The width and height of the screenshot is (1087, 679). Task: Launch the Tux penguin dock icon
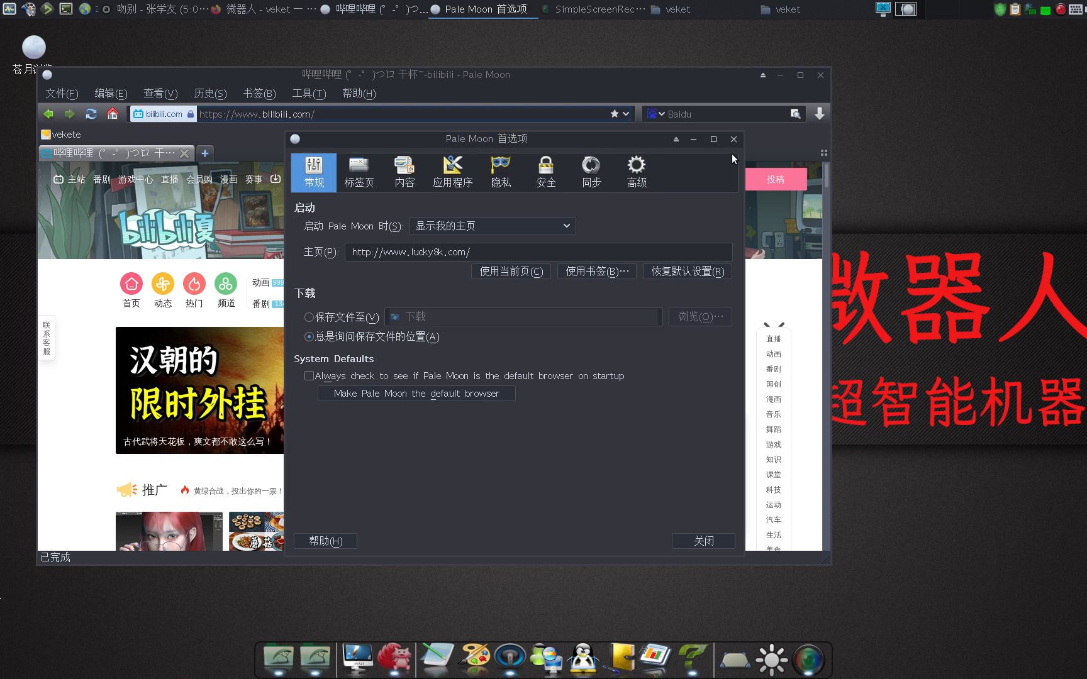coord(583,659)
